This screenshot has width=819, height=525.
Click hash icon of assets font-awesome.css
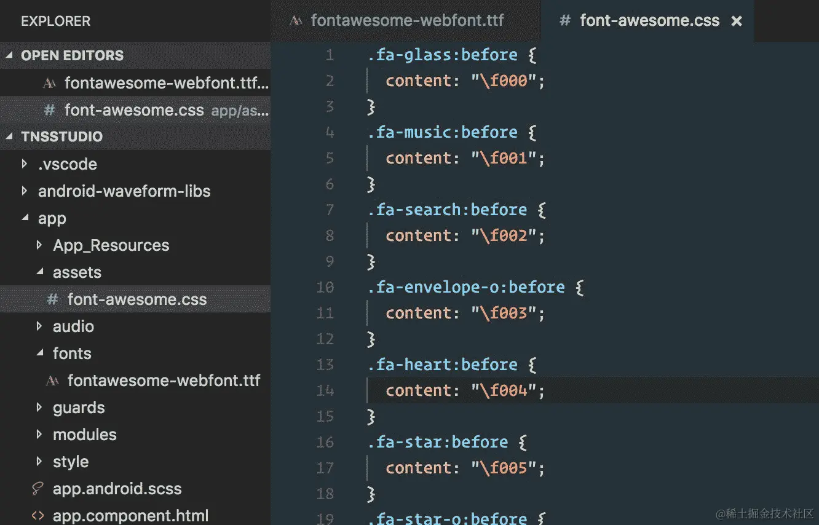pos(53,299)
